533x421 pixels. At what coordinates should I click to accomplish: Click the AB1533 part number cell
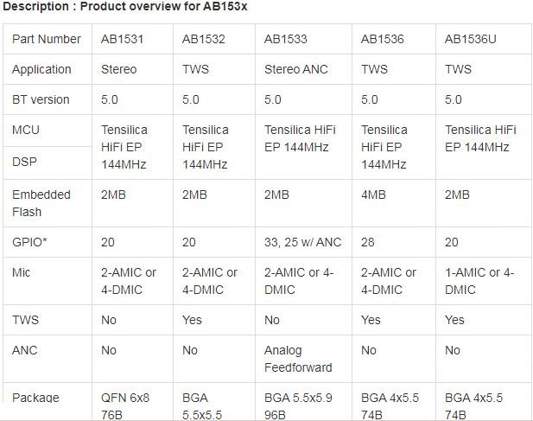[286, 39]
